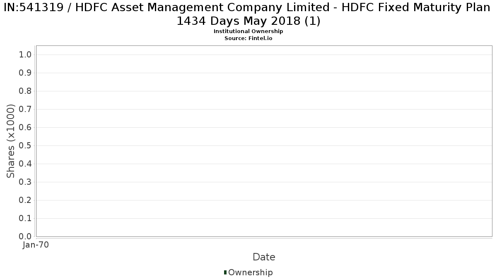Click the 0.1 y-axis tick label
497x279 pixels.
(26, 219)
